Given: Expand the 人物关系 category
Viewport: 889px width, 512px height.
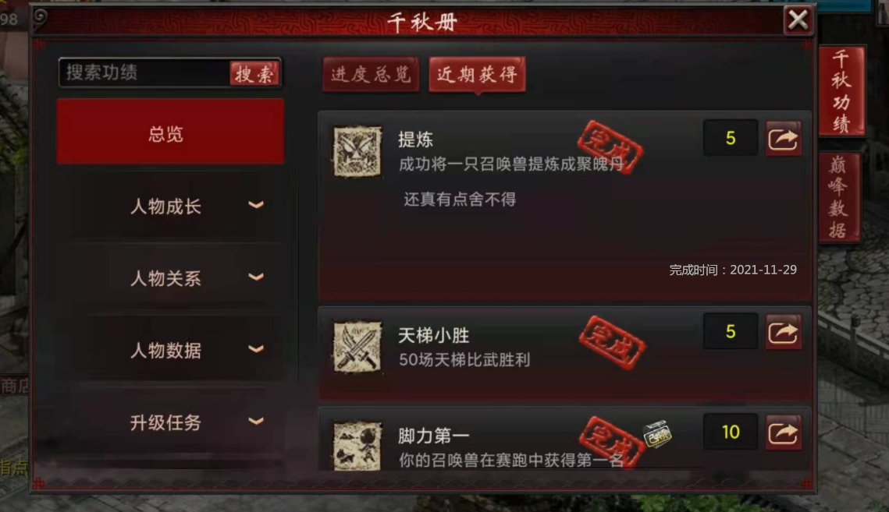Looking at the screenshot, I should pos(170,278).
